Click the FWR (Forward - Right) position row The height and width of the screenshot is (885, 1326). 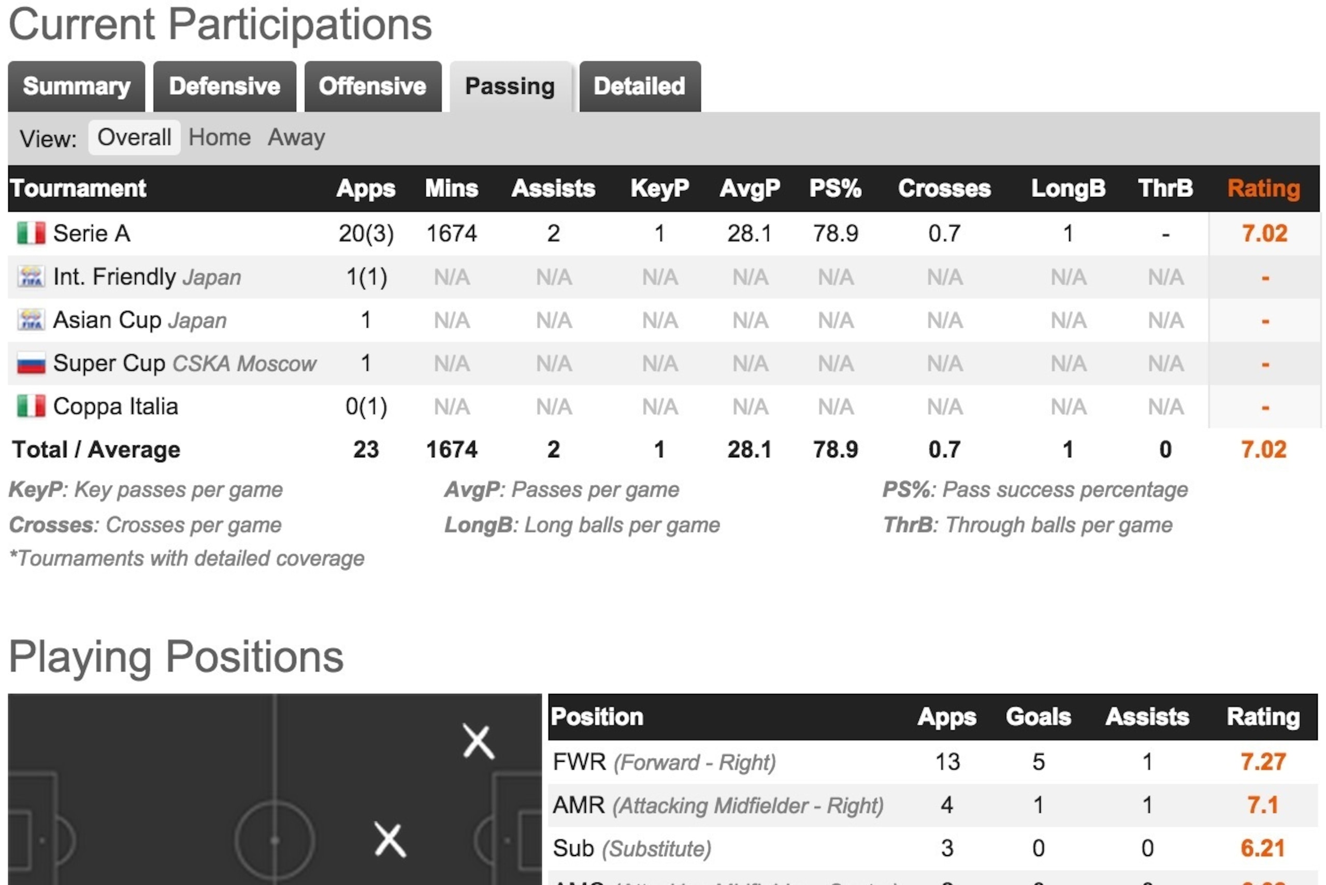click(x=932, y=762)
